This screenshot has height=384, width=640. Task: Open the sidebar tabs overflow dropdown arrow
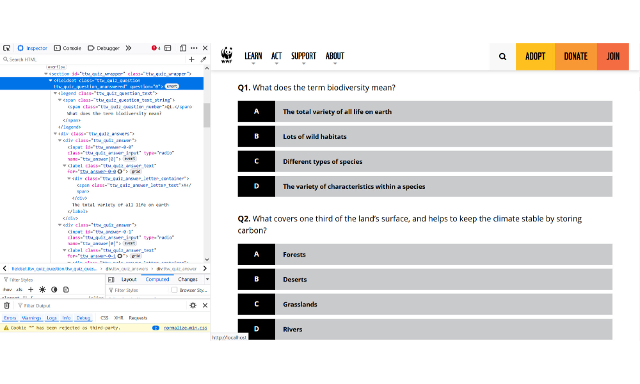[207, 280]
